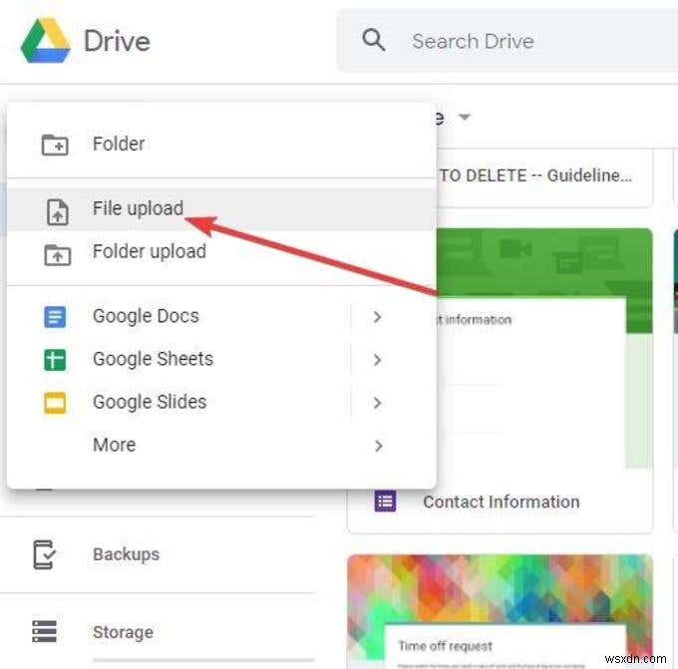Focus the Search Drive input field
Screen dimensions: 678x669
pos(507,41)
